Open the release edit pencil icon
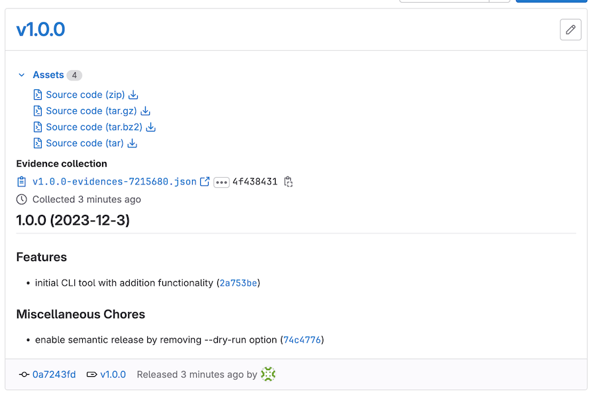The width and height of the screenshot is (593, 400). point(570,30)
